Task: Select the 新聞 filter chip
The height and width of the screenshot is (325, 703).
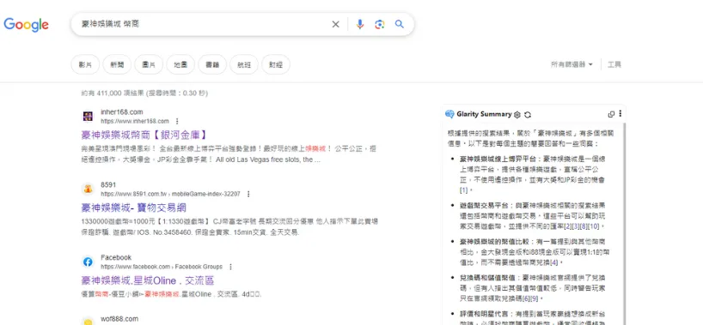Action: 117,64
